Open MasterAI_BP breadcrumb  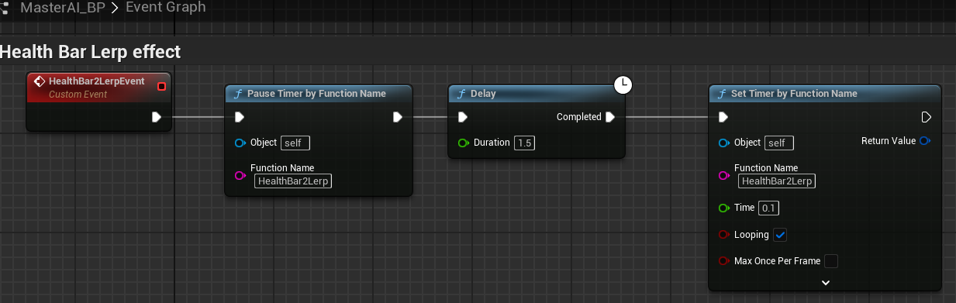(63, 9)
